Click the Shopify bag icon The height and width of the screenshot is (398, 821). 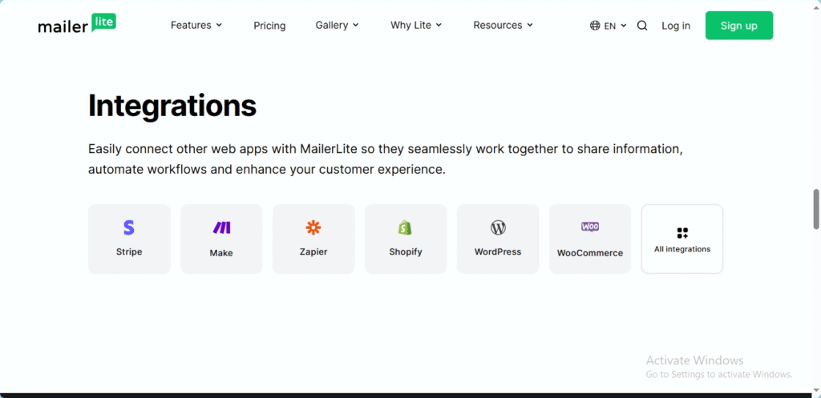click(405, 227)
